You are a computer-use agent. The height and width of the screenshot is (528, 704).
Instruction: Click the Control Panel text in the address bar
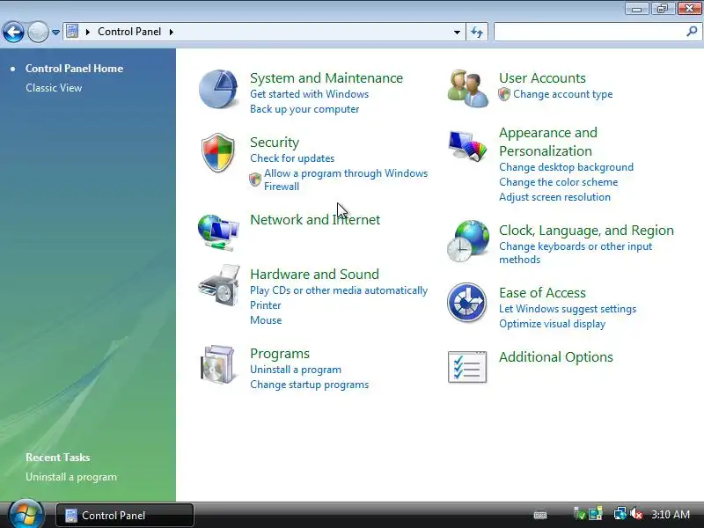pos(129,32)
